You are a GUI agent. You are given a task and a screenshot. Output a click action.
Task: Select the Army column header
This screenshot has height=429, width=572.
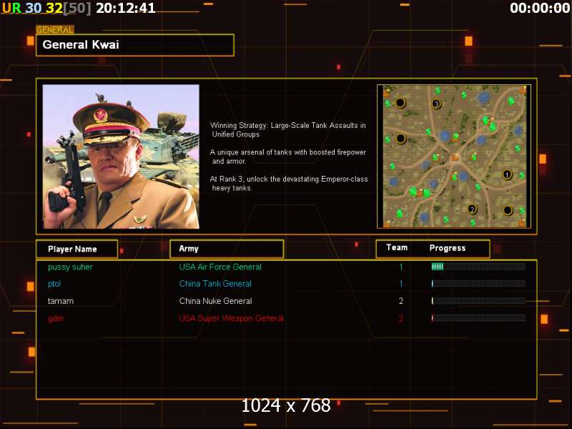[x=226, y=249]
